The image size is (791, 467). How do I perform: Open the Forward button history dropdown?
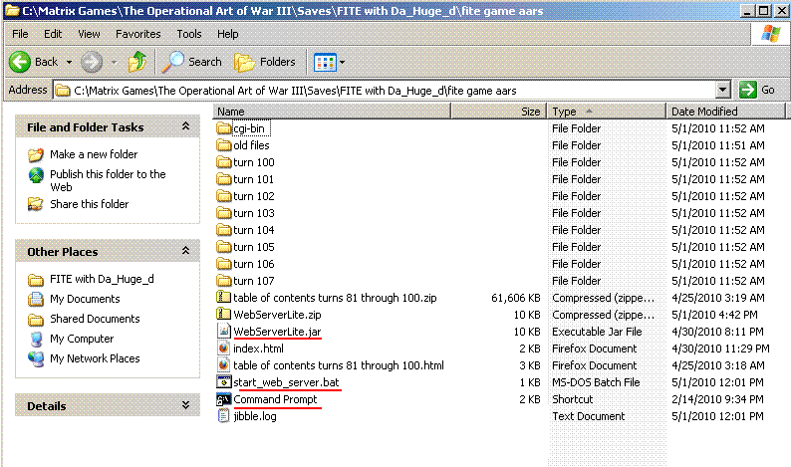(114, 62)
